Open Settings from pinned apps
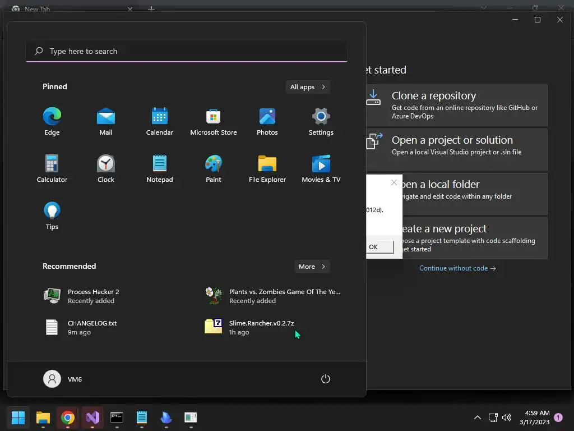 coord(321,122)
